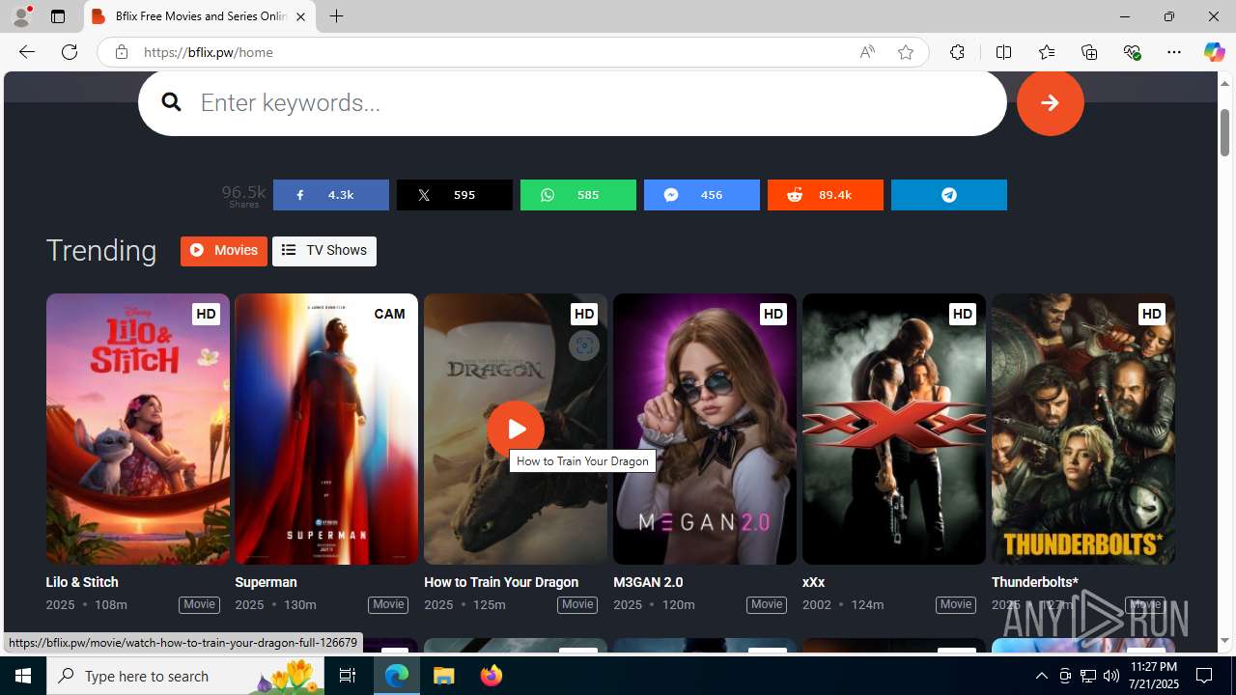Open the Thunderbolts* title link
The image size is (1236, 695).
pos(1034,582)
